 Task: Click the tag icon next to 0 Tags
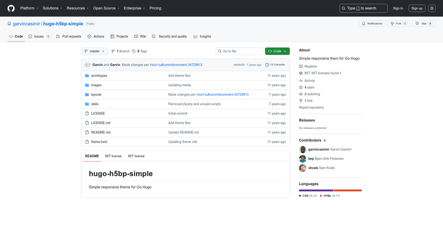[x=134, y=51]
